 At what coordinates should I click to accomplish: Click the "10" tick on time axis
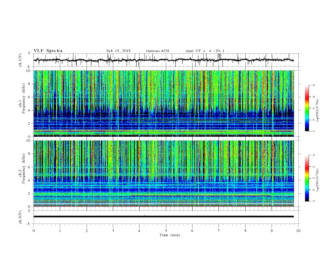tap(298, 231)
